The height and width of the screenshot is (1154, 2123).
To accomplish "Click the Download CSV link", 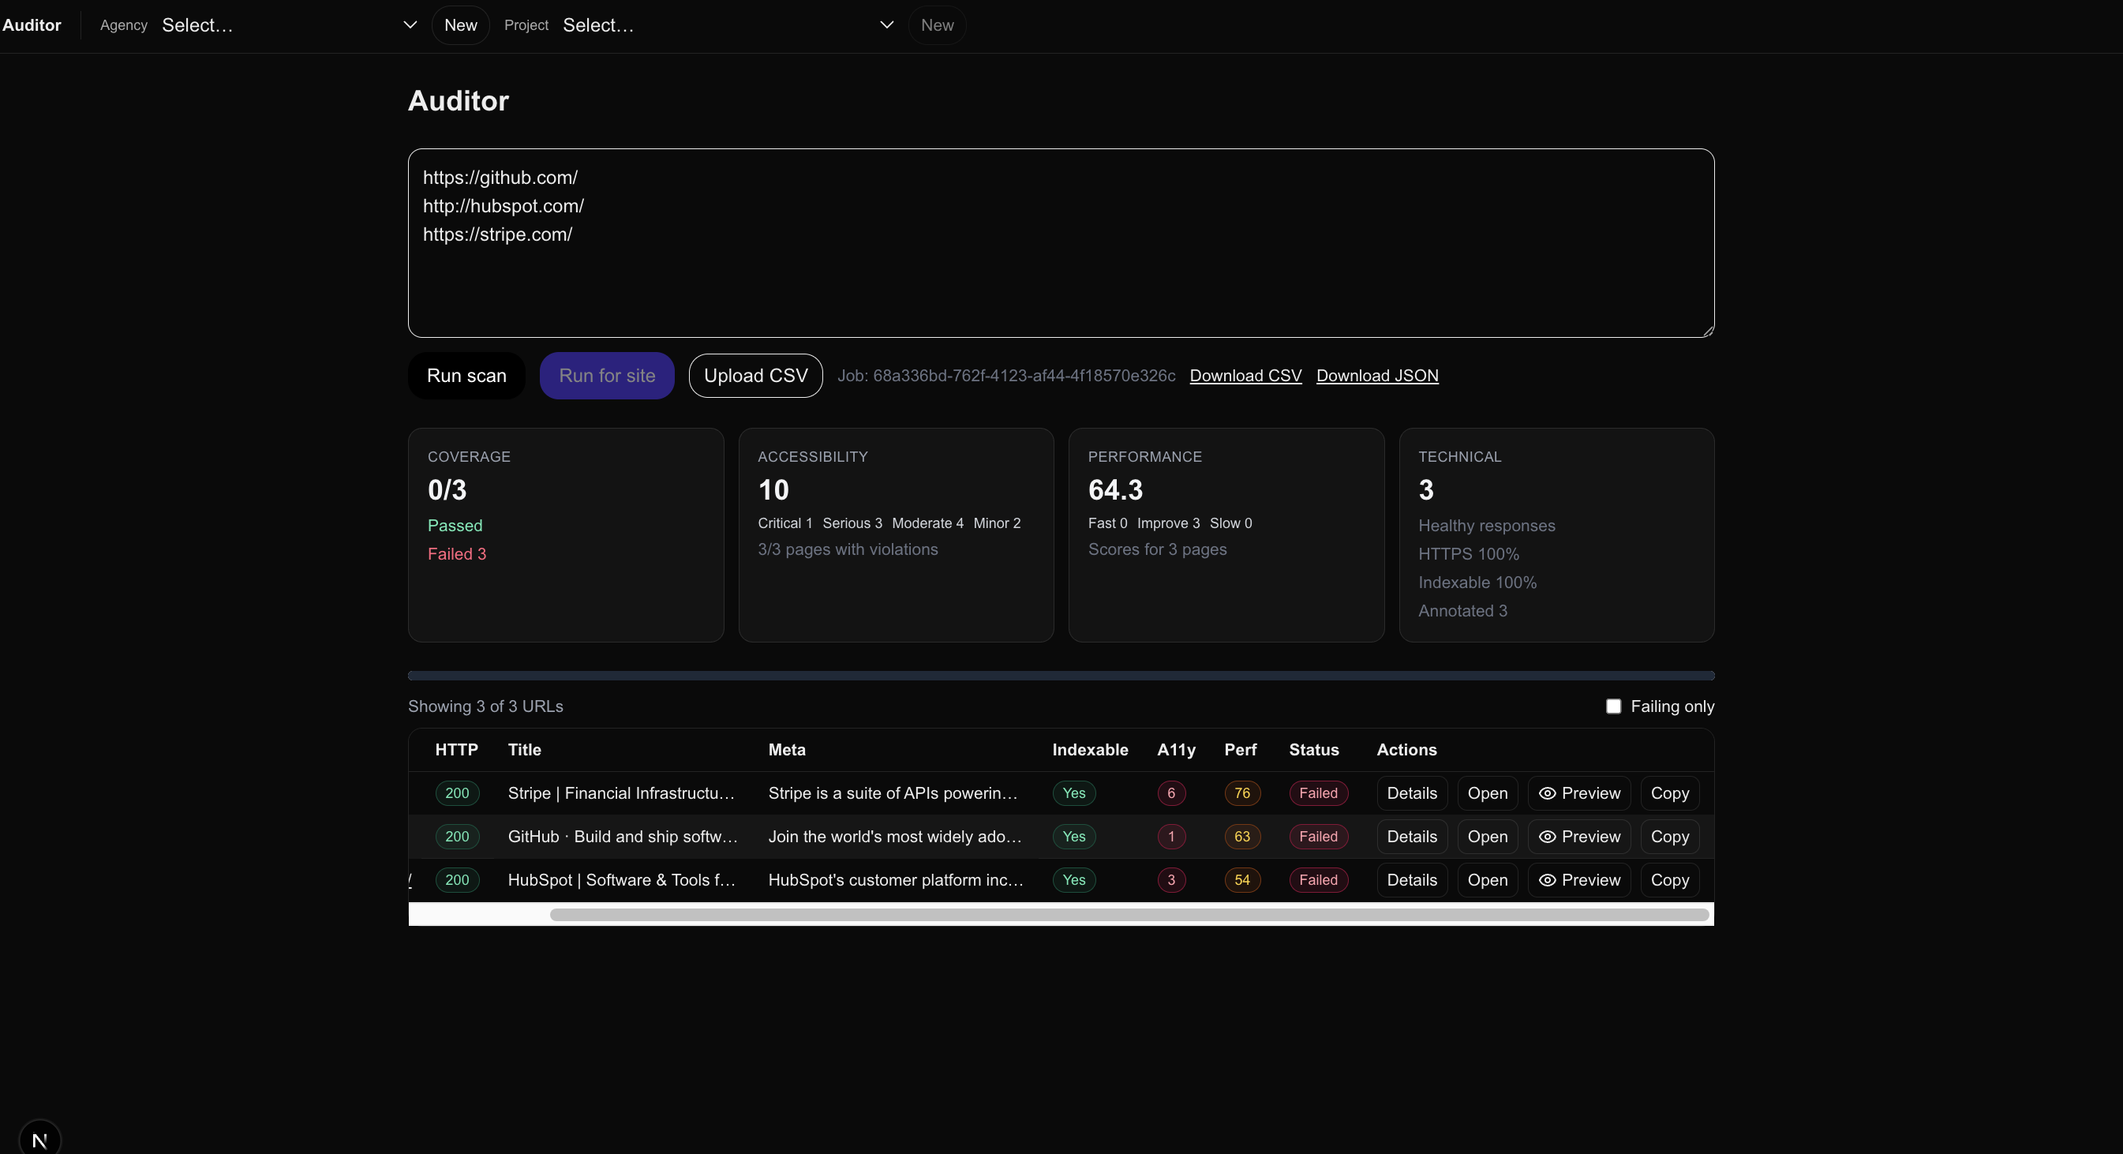I will [1245, 376].
